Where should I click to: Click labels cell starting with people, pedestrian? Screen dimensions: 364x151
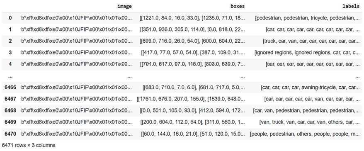[x=305, y=134]
